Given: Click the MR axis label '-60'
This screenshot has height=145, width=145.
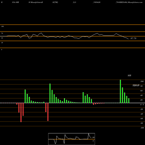Looking at the screenshot, I should tap(142, 119).
